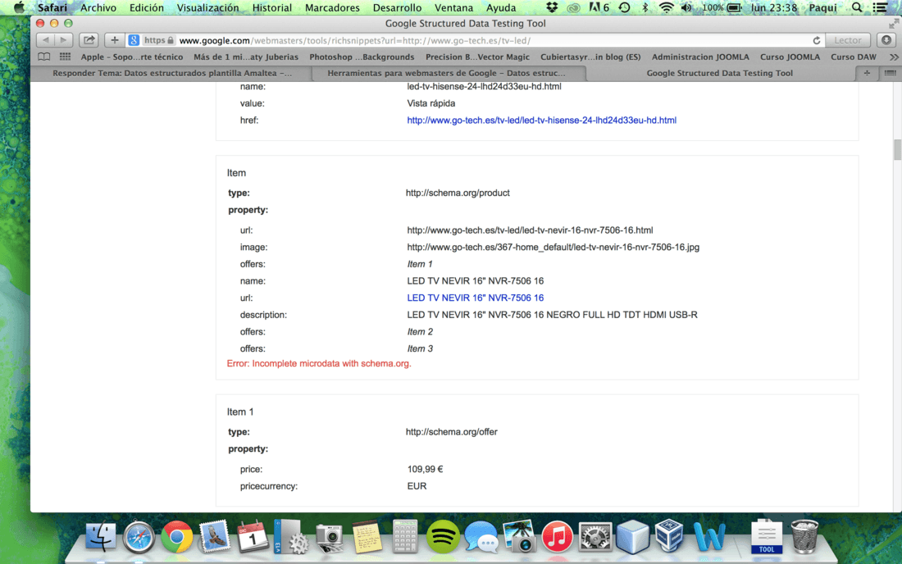This screenshot has width=902, height=564.
Task: Open the Marcadores menu
Action: (x=332, y=7)
